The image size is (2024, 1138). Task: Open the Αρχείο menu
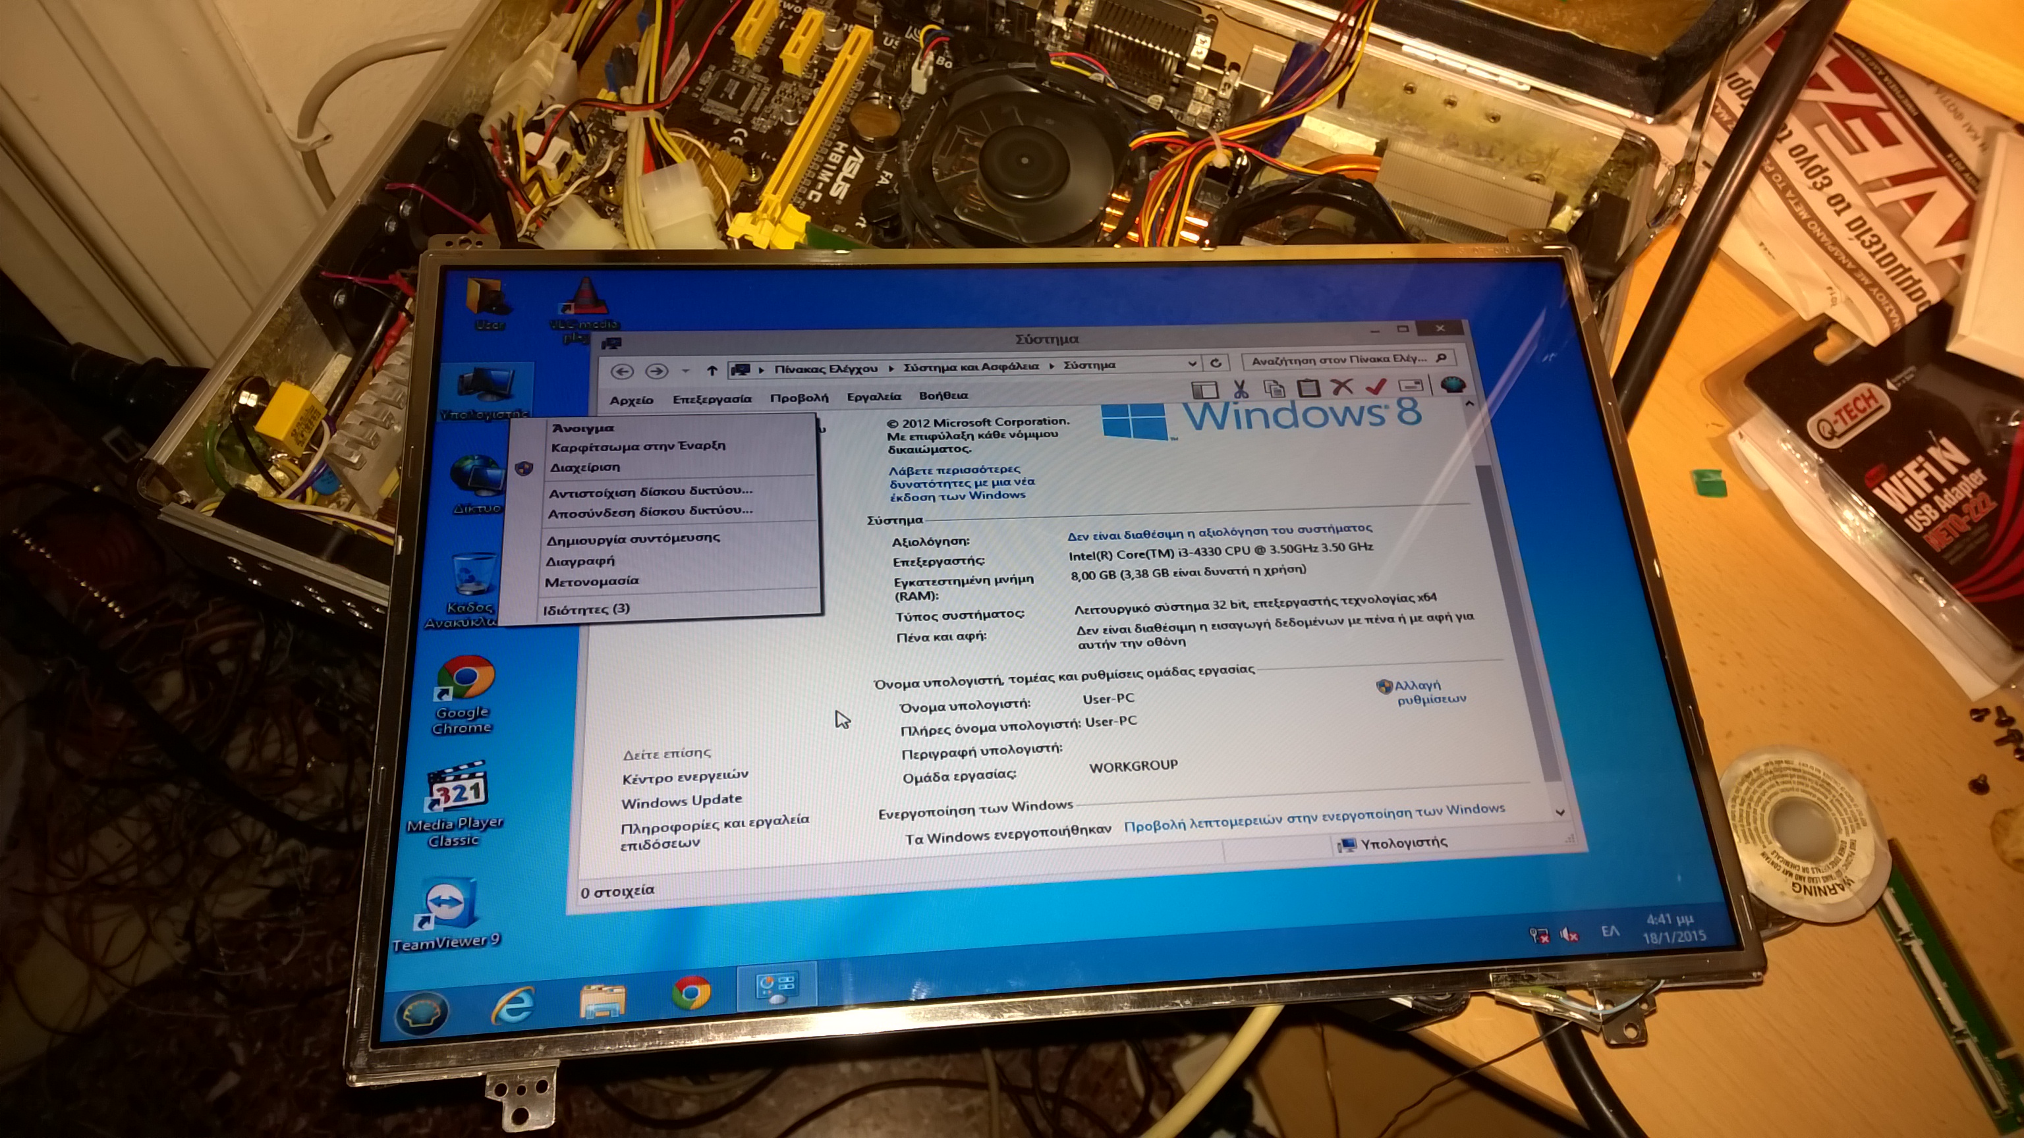[x=632, y=400]
